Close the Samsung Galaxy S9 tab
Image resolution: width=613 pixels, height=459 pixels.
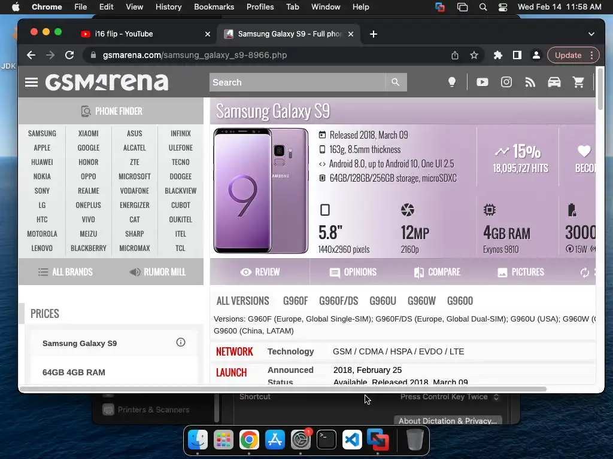pos(351,34)
